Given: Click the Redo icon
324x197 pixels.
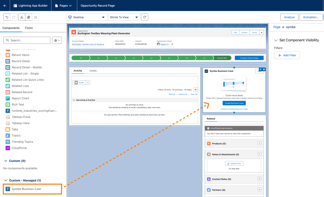Looking at the screenshot, I should click(14, 17).
